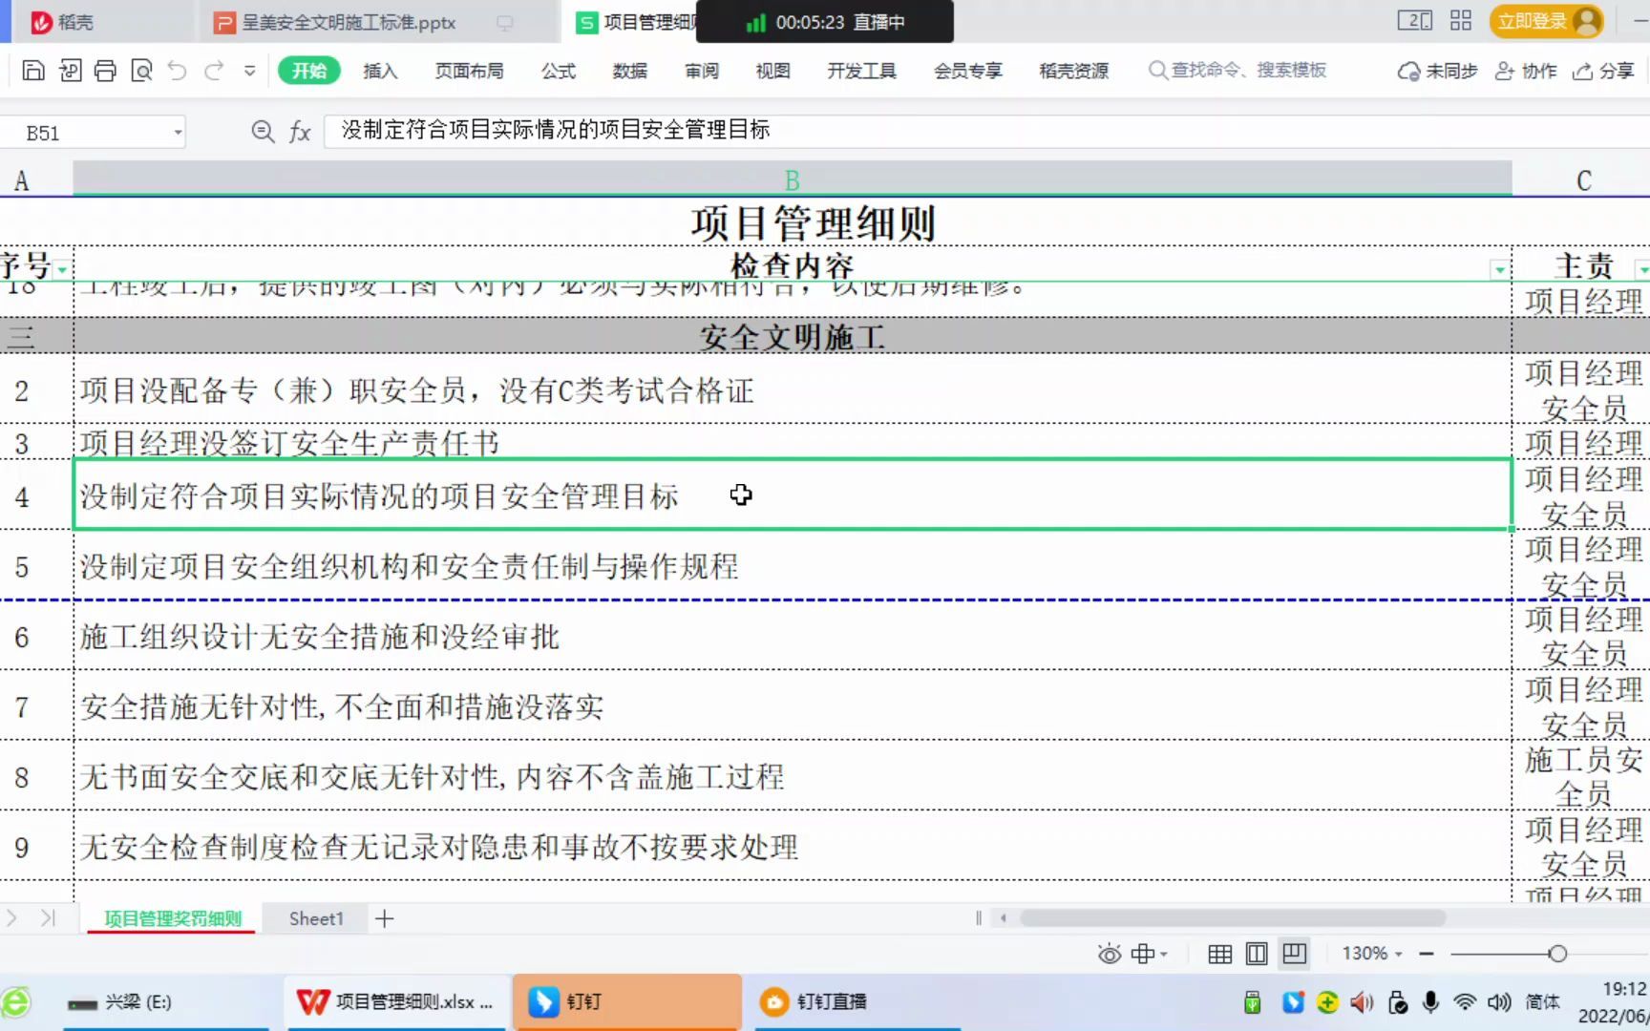Switch to page layout view icon
The image size is (1650, 1031).
(1257, 954)
